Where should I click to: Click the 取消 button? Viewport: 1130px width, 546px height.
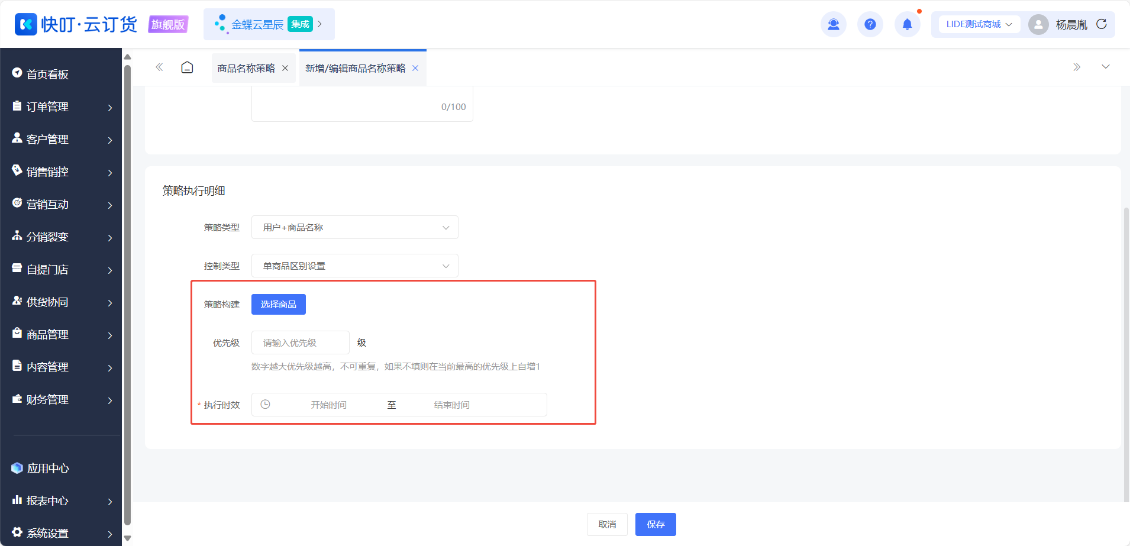coord(607,524)
